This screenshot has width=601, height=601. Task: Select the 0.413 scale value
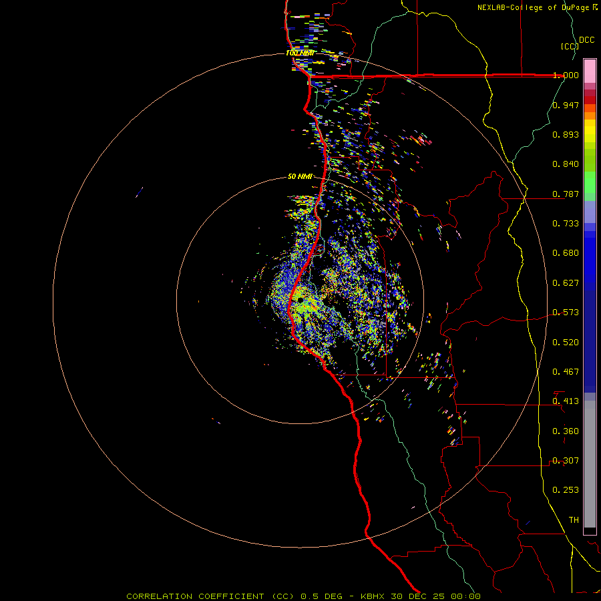point(566,401)
